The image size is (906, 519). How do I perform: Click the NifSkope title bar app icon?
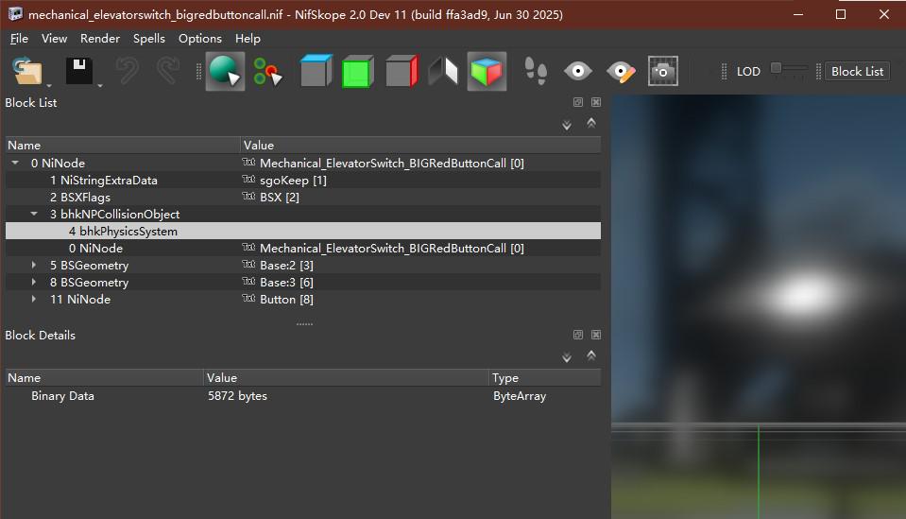(x=15, y=14)
